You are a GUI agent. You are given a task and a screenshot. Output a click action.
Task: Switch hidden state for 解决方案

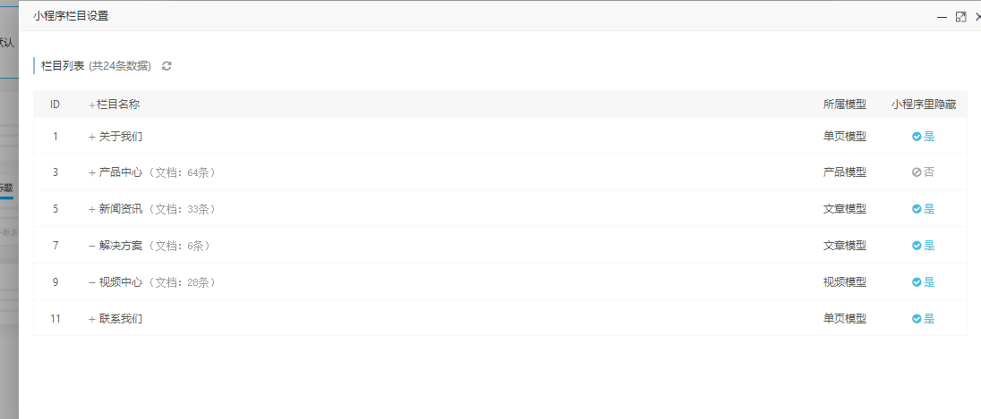click(x=924, y=246)
